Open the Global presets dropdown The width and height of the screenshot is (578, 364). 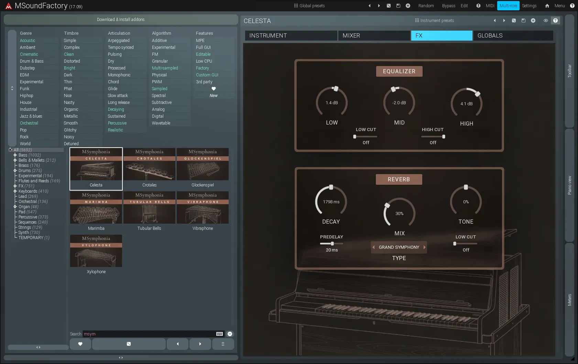click(x=309, y=6)
